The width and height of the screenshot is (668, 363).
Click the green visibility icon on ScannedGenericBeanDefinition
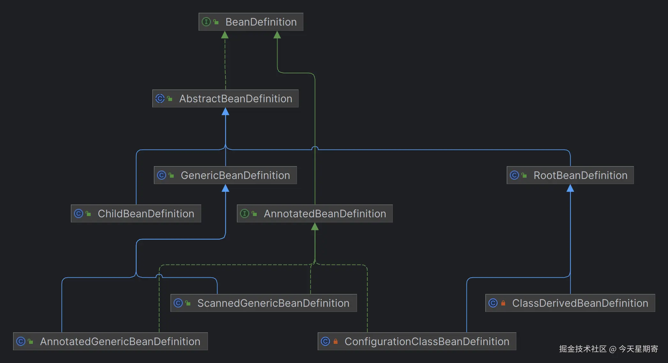[x=188, y=303]
